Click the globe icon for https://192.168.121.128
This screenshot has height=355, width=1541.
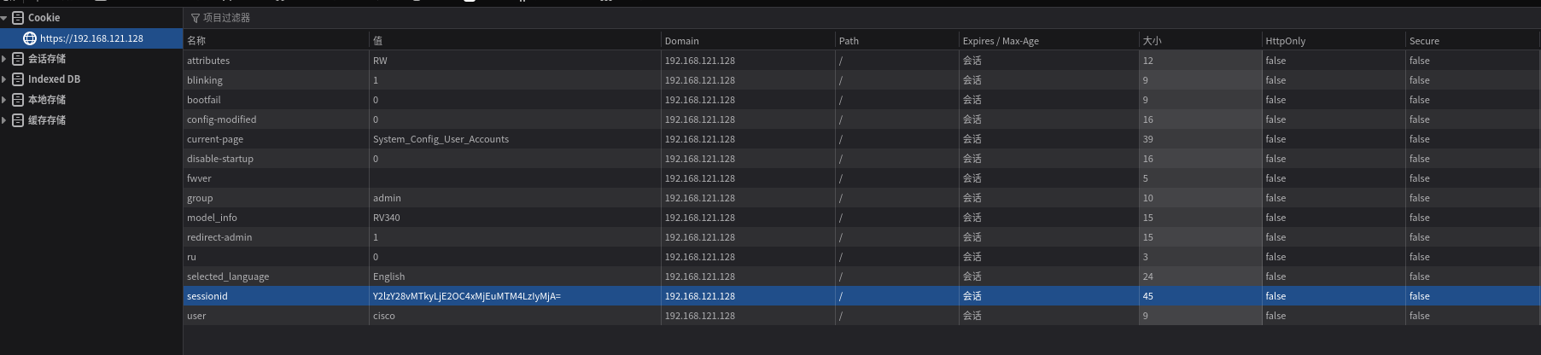(30, 38)
